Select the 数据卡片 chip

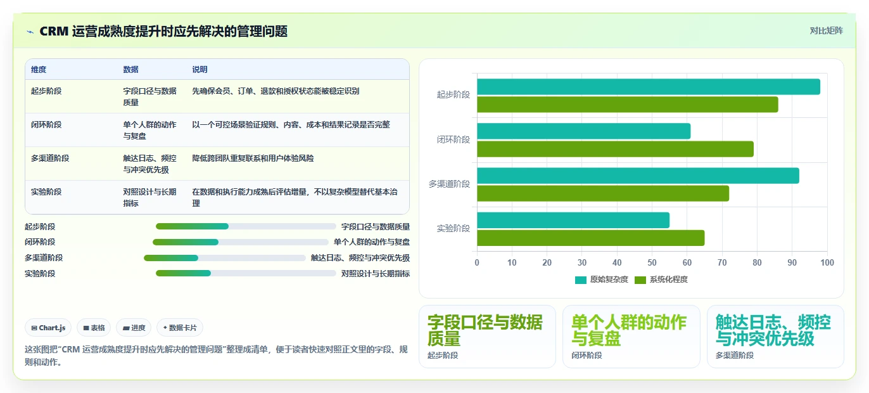coord(180,328)
